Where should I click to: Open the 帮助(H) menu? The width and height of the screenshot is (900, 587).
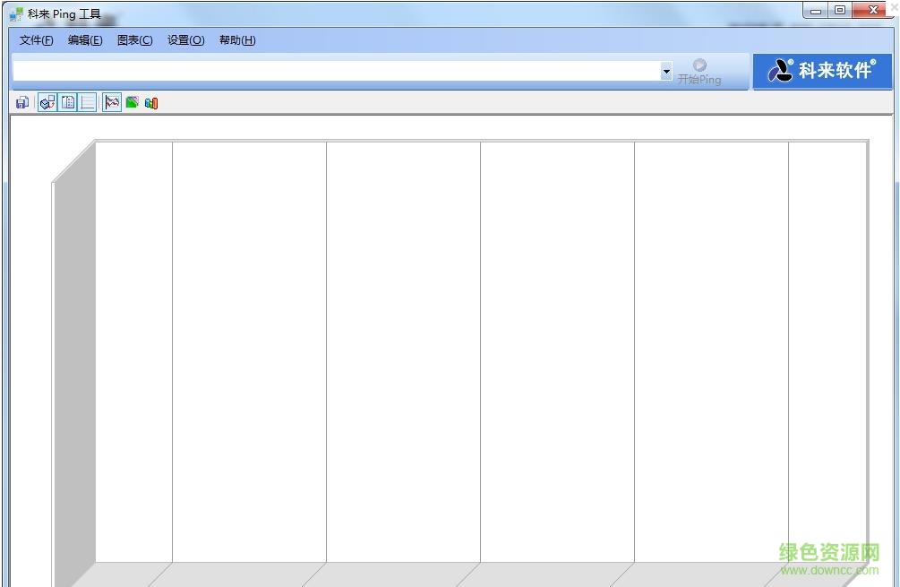237,40
